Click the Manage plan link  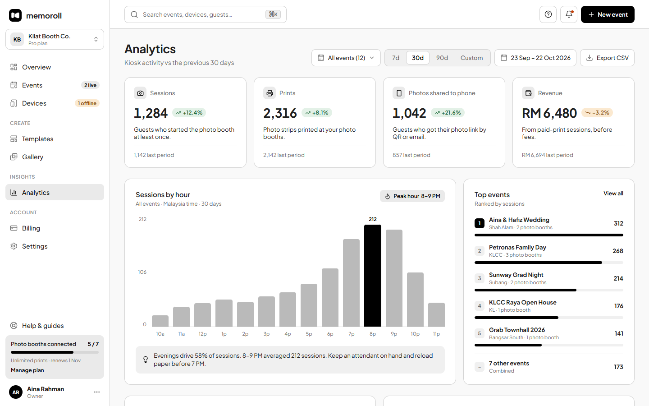coord(27,370)
